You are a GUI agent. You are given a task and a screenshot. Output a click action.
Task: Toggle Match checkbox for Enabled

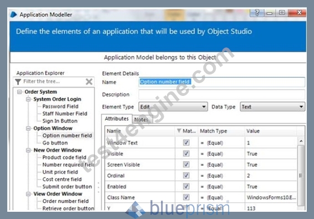186,186
